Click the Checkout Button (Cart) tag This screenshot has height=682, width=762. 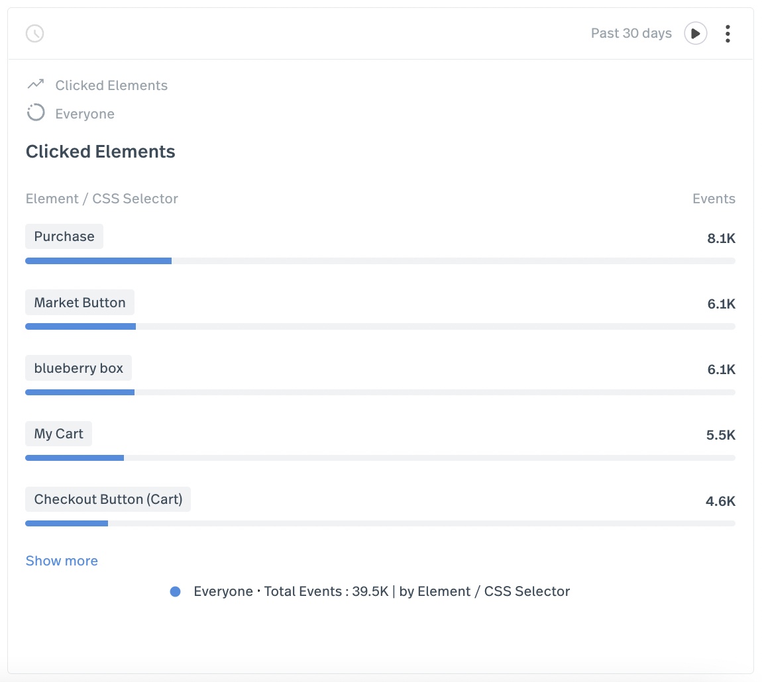(108, 499)
